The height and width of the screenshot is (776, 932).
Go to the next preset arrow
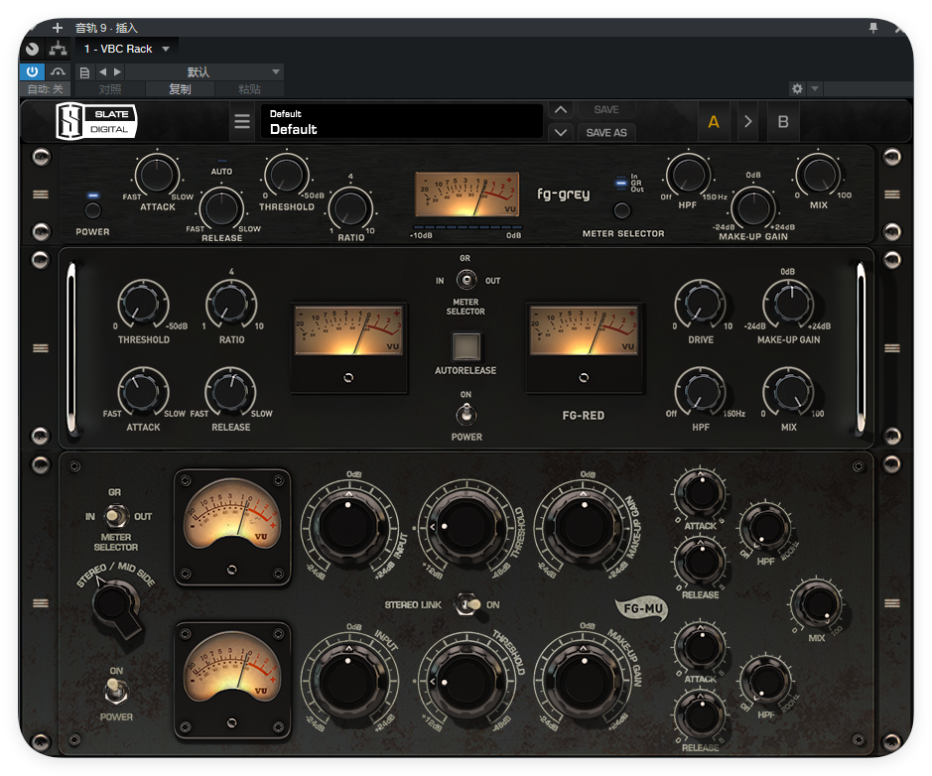pos(118,71)
